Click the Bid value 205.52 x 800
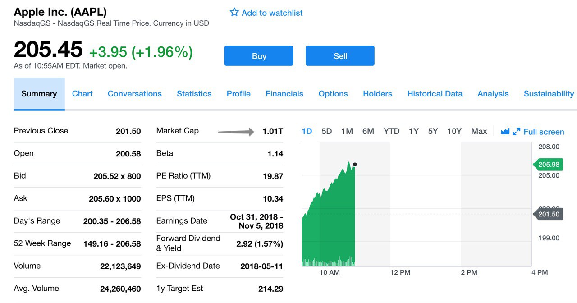This screenshot has width=577, height=303. pyautogui.click(x=117, y=176)
